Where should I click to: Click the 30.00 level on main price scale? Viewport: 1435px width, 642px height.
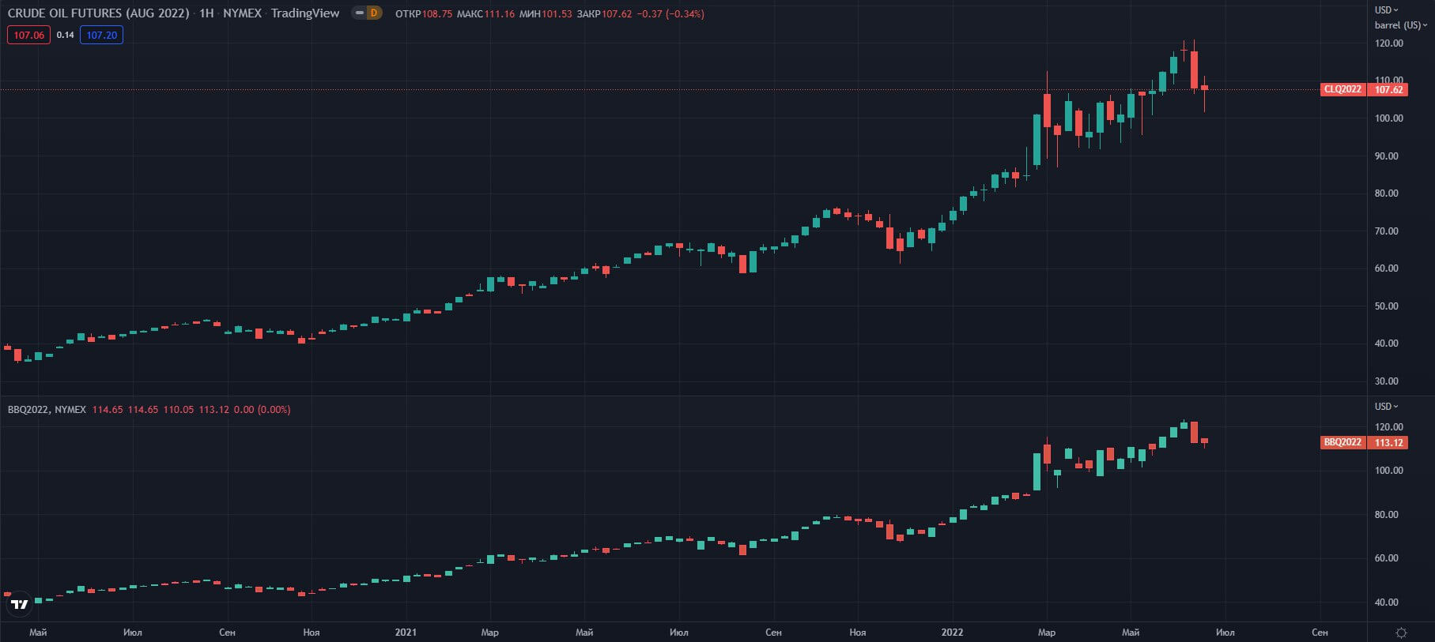point(1386,381)
